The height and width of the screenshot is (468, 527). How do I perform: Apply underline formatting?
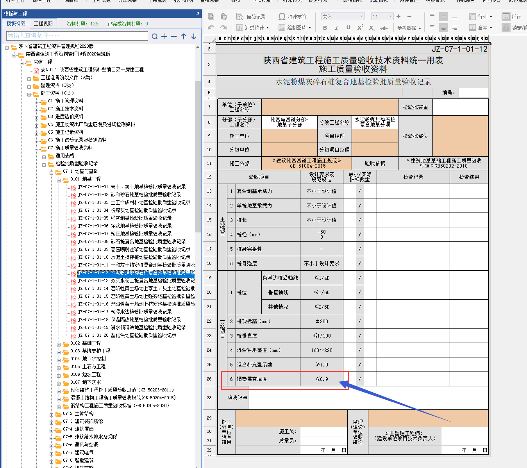point(348,28)
